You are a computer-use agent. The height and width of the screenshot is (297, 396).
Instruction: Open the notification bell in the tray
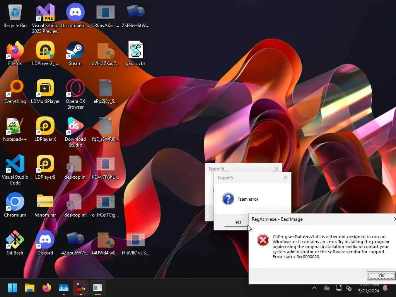(x=386, y=288)
